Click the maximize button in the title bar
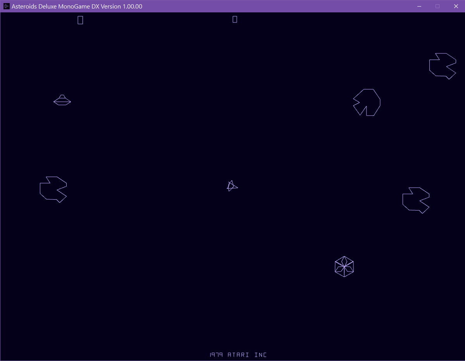 coord(437,6)
